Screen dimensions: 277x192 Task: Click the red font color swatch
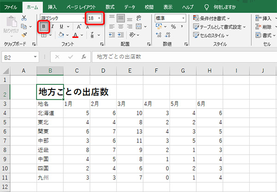click(x=75, y=36)
